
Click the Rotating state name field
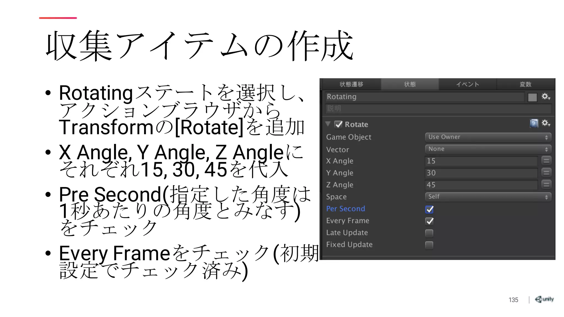(424, 97)
